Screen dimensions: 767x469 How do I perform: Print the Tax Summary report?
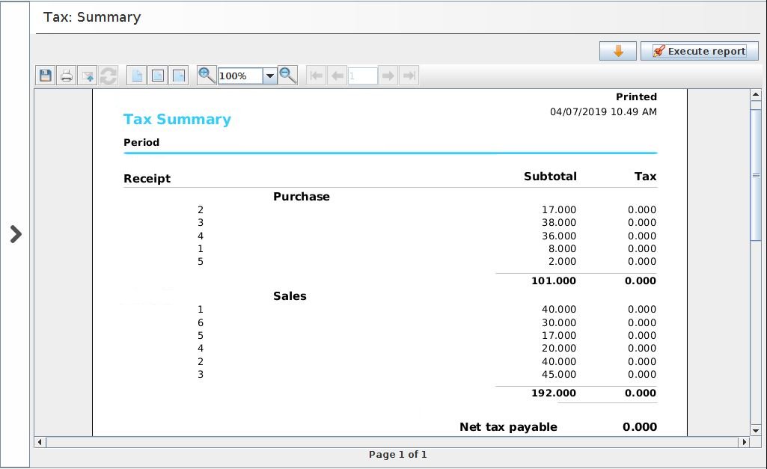65,75
